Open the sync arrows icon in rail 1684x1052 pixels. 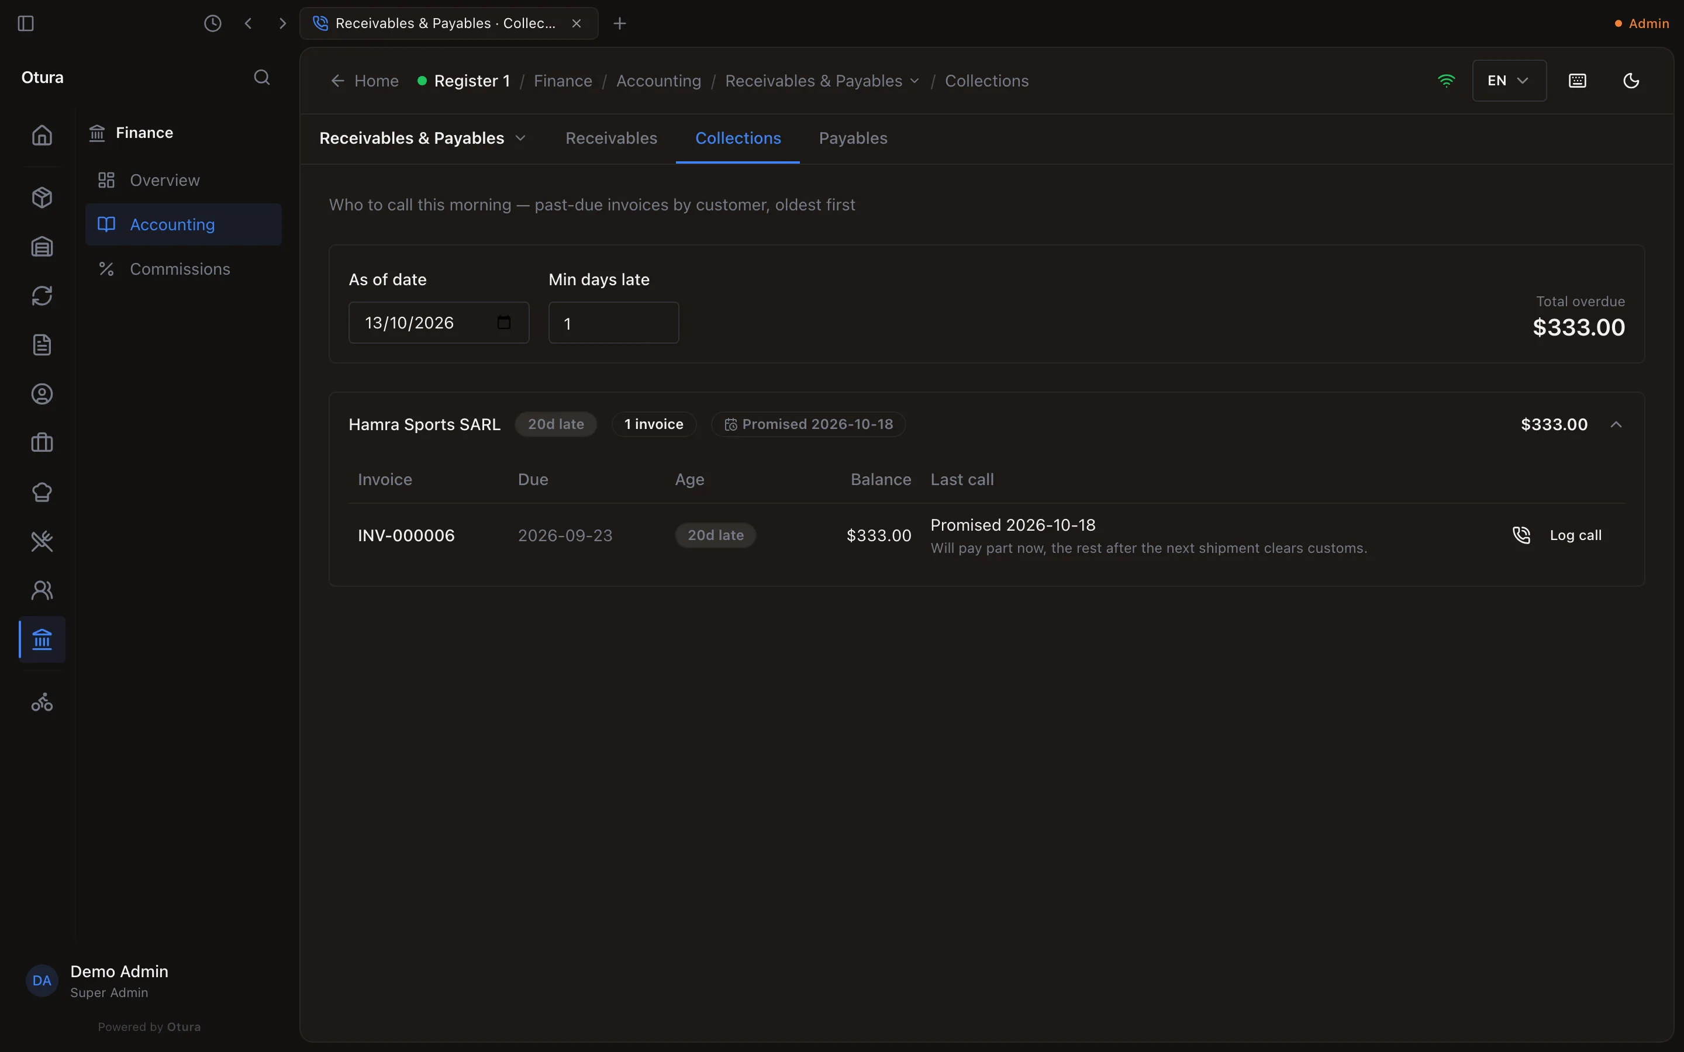coord(42,296)
